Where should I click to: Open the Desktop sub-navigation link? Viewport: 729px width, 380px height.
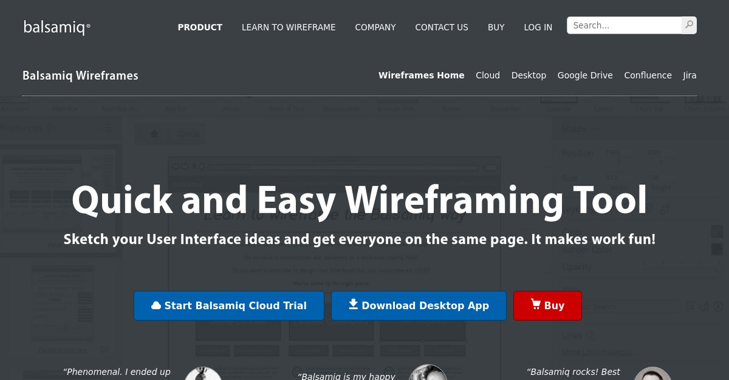tap(529, 75)
